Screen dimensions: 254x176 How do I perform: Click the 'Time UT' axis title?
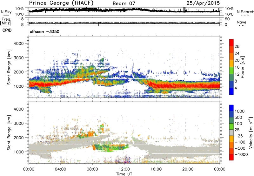(124, 174)
